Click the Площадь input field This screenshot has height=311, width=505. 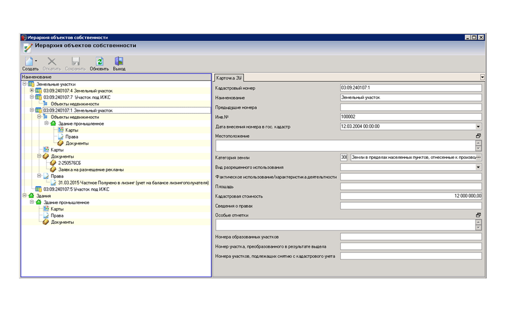point(411,186)
